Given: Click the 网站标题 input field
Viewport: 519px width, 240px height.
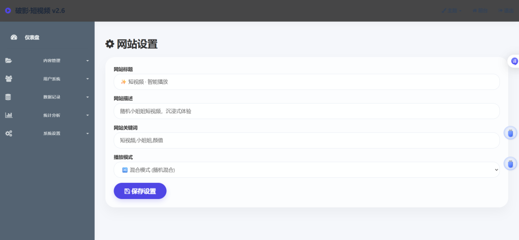Looking at the screenshot, I should point(307,82).
